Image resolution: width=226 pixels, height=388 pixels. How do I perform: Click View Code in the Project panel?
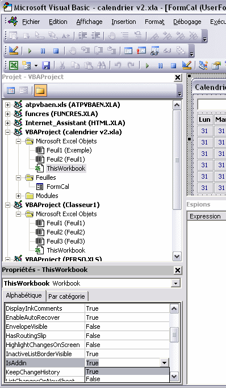point(11,90)
